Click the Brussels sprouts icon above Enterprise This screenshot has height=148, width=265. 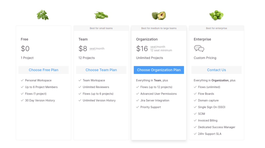click(x=217, y=15)
